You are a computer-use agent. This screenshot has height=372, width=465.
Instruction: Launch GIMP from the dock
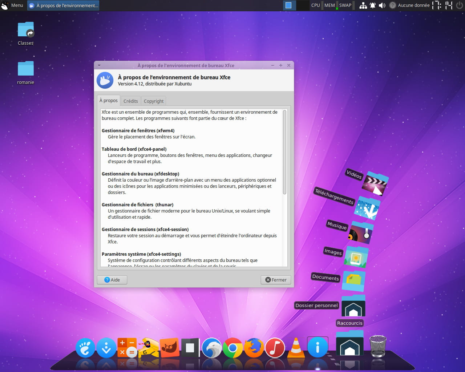click(x=169, y=348)
